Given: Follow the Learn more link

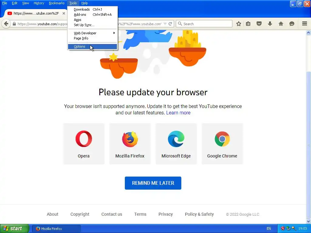Looking at the screenshot, I should (178, 113).
